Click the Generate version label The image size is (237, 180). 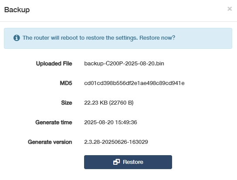50,142
